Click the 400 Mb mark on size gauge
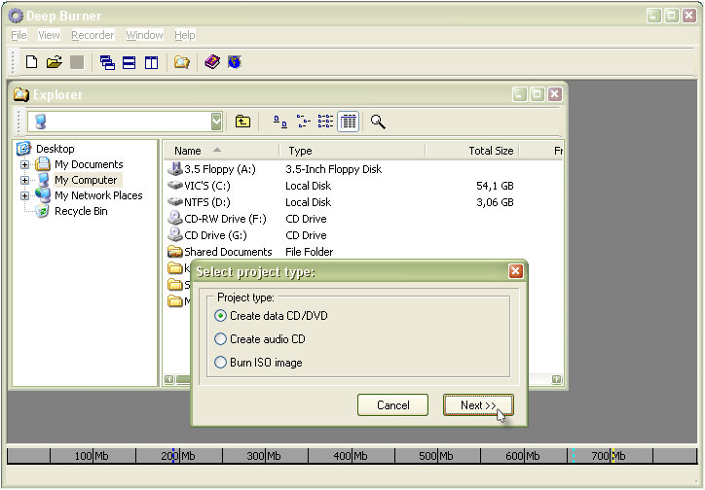 click(x=351, y=456)
